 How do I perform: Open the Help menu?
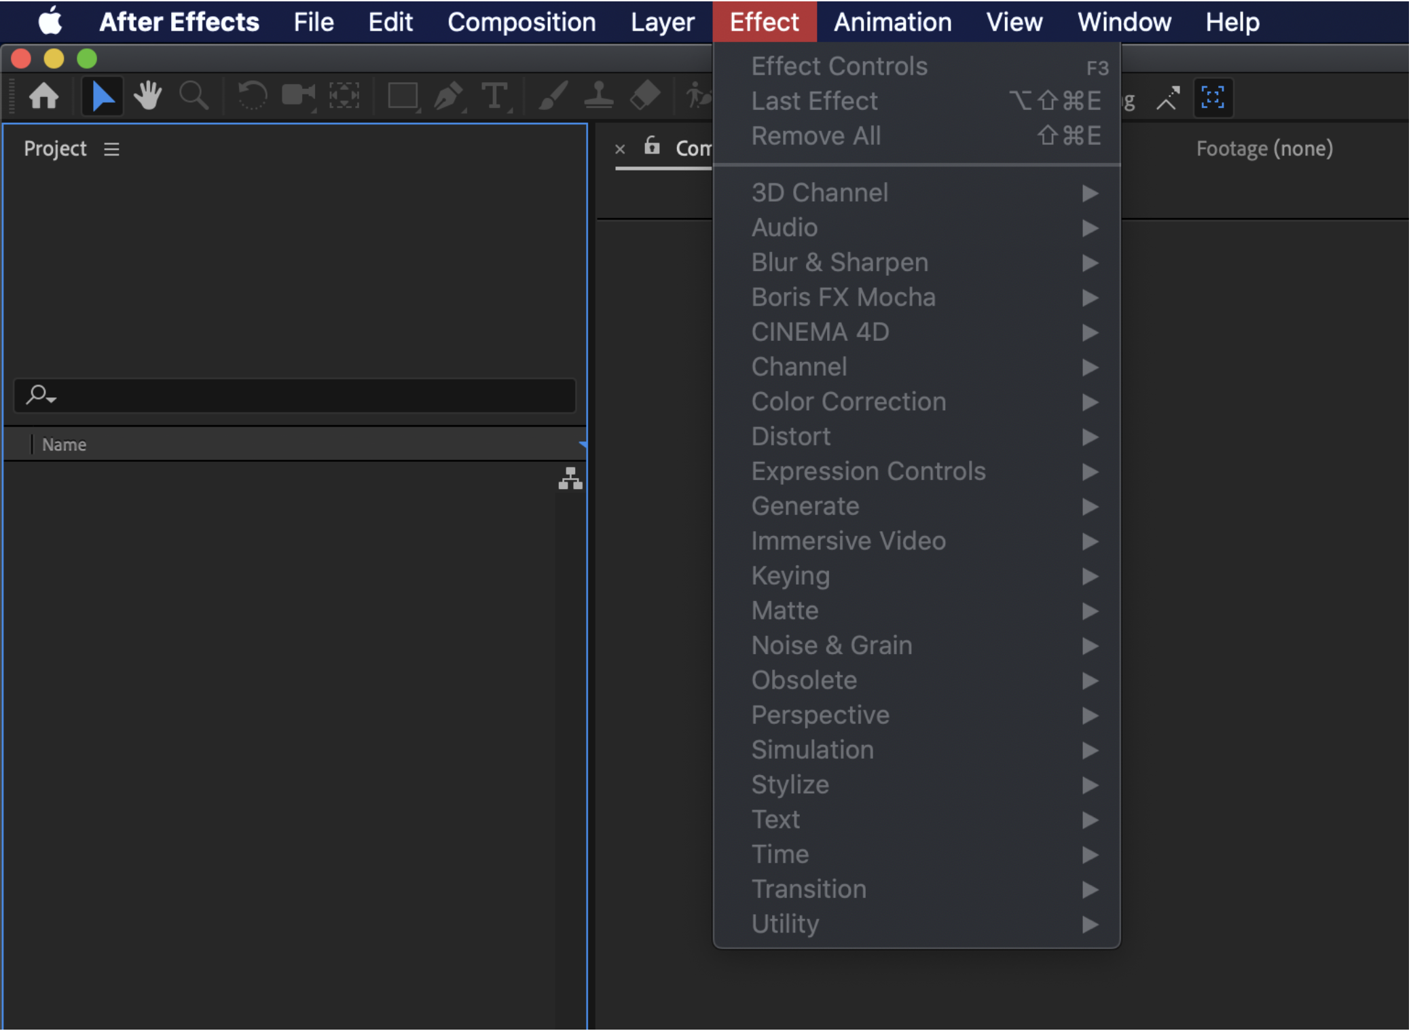coord(1232,22)
